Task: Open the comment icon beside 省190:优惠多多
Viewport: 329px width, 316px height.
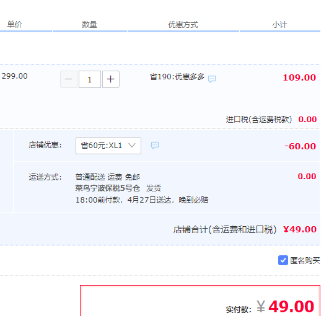Action: [x=212, y=79]
